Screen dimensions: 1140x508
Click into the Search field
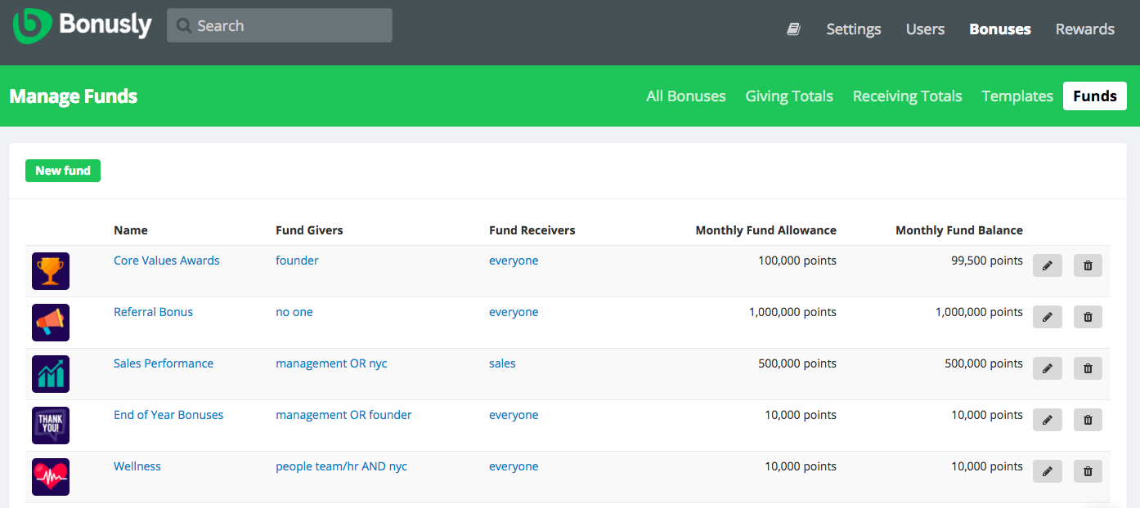point(279,25)
